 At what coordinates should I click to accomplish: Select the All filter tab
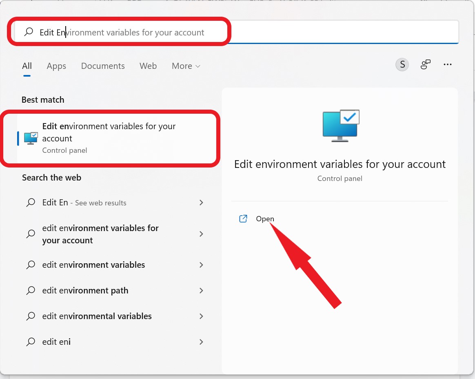tap(27, 66)
